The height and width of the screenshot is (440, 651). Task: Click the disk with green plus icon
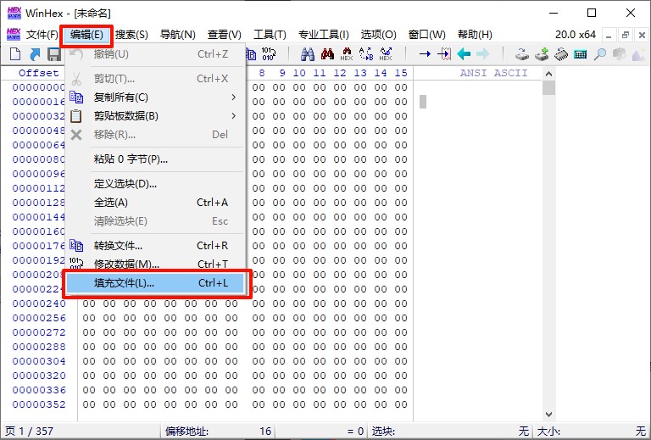tap(542, 54)
